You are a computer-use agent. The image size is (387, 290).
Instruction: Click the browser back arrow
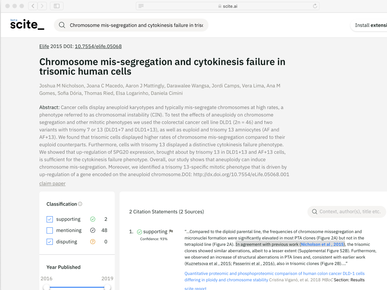coord(33,6)
